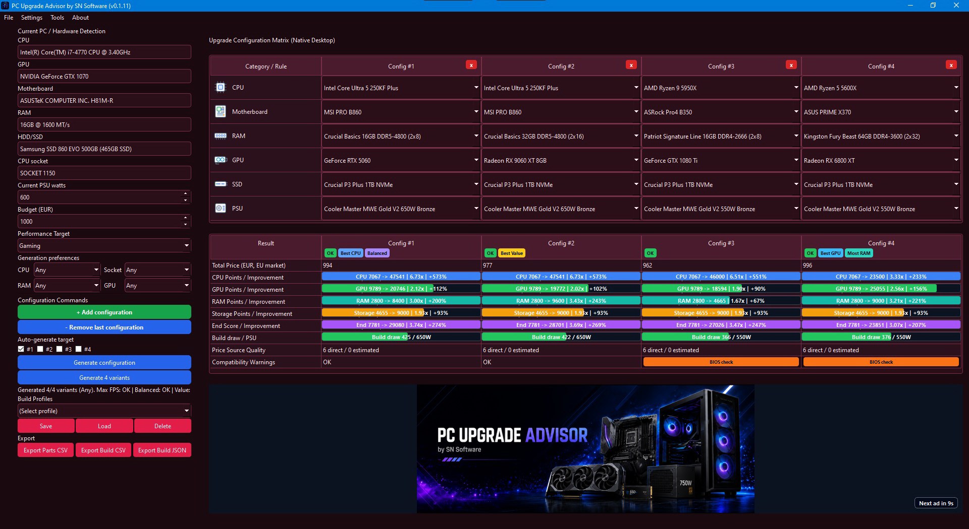Image resolution: width=969 pixels, height=529 pixels.
Task: Open Config #3 GPU dropdown
Action: (x=721, y=160)
